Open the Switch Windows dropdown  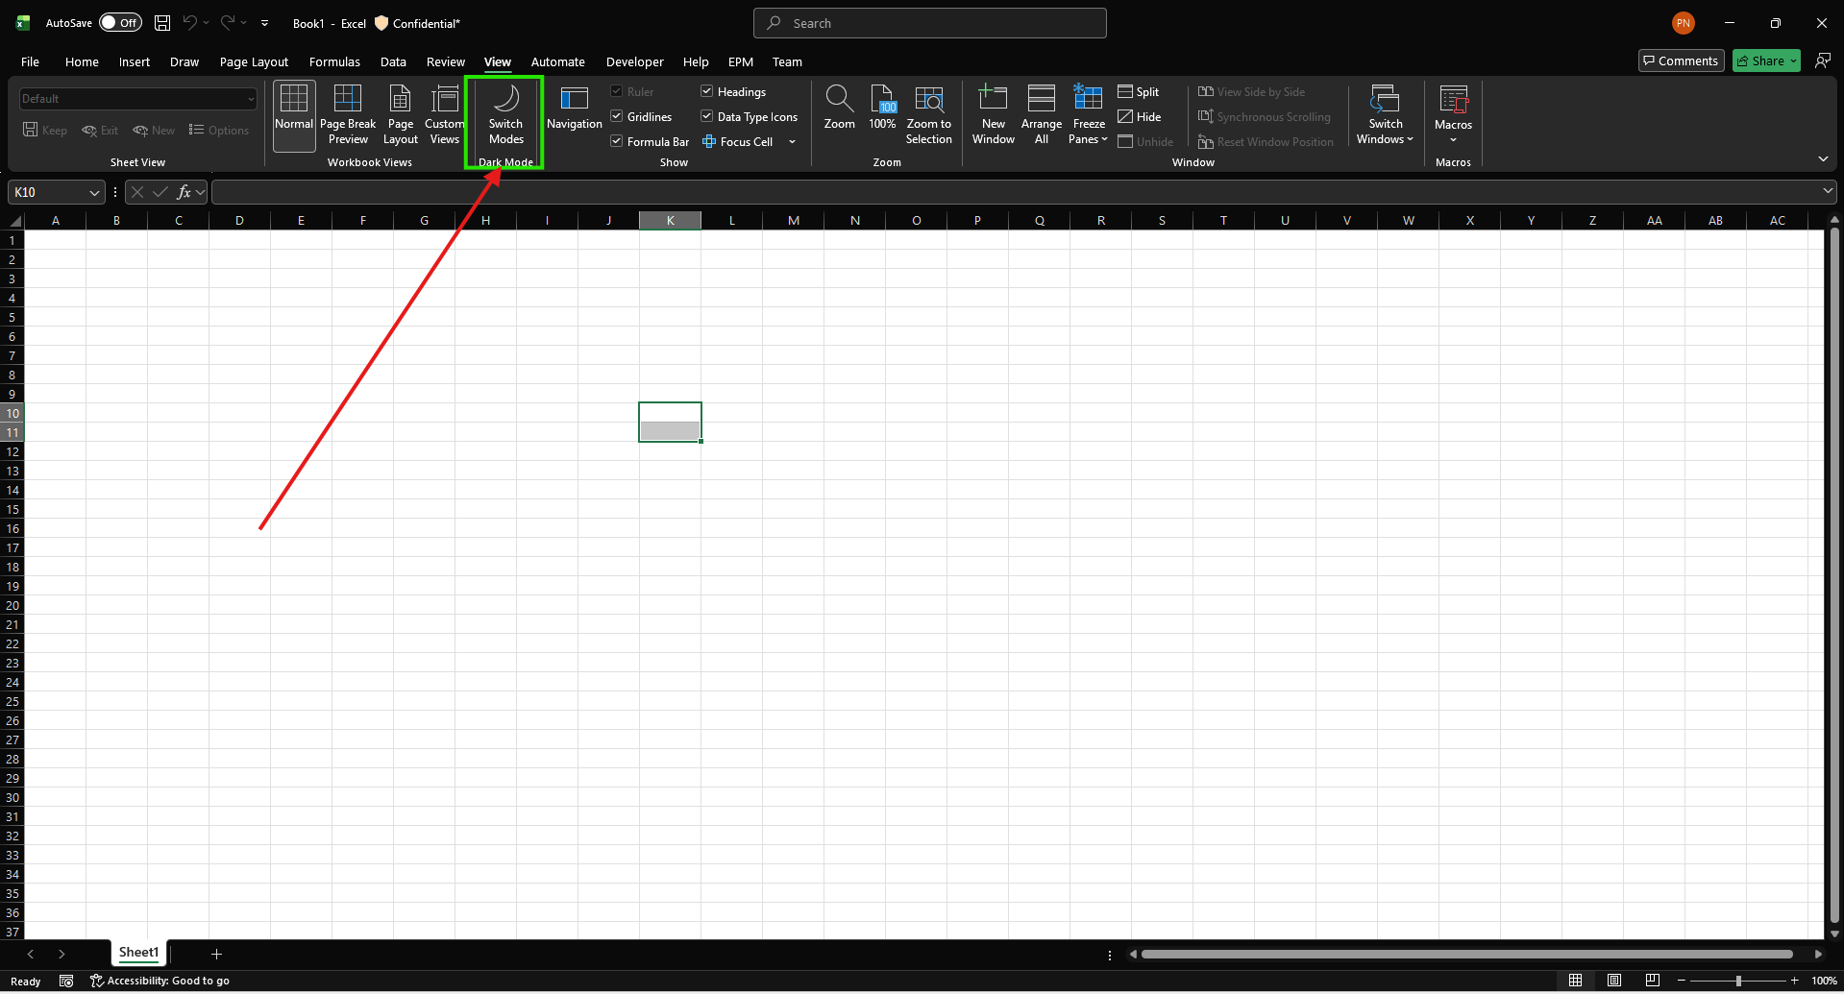pyautogui.click(x=1385, y=115)
